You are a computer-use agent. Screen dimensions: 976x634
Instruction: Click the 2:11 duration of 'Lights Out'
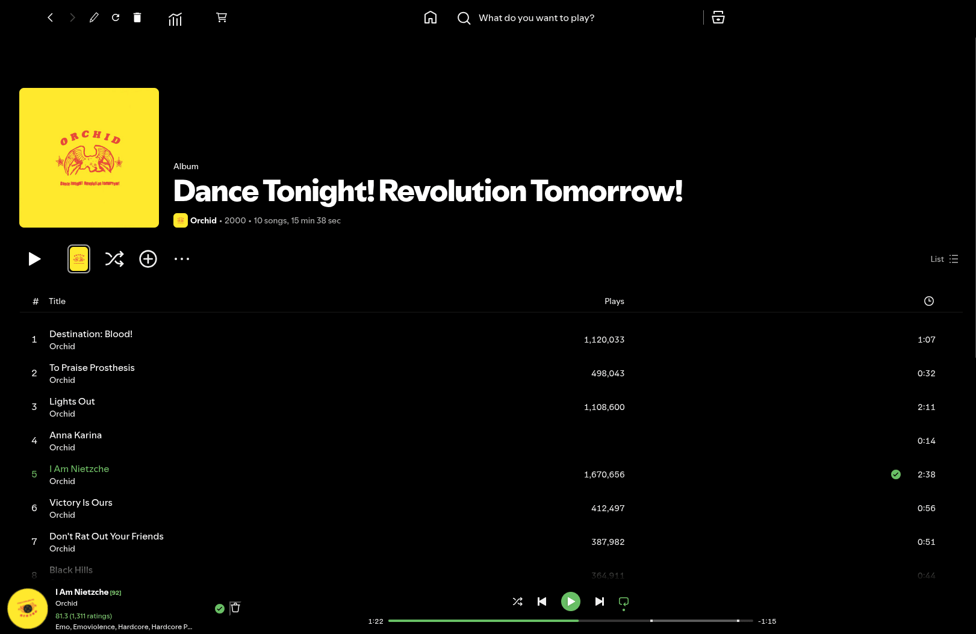[927, 407]
